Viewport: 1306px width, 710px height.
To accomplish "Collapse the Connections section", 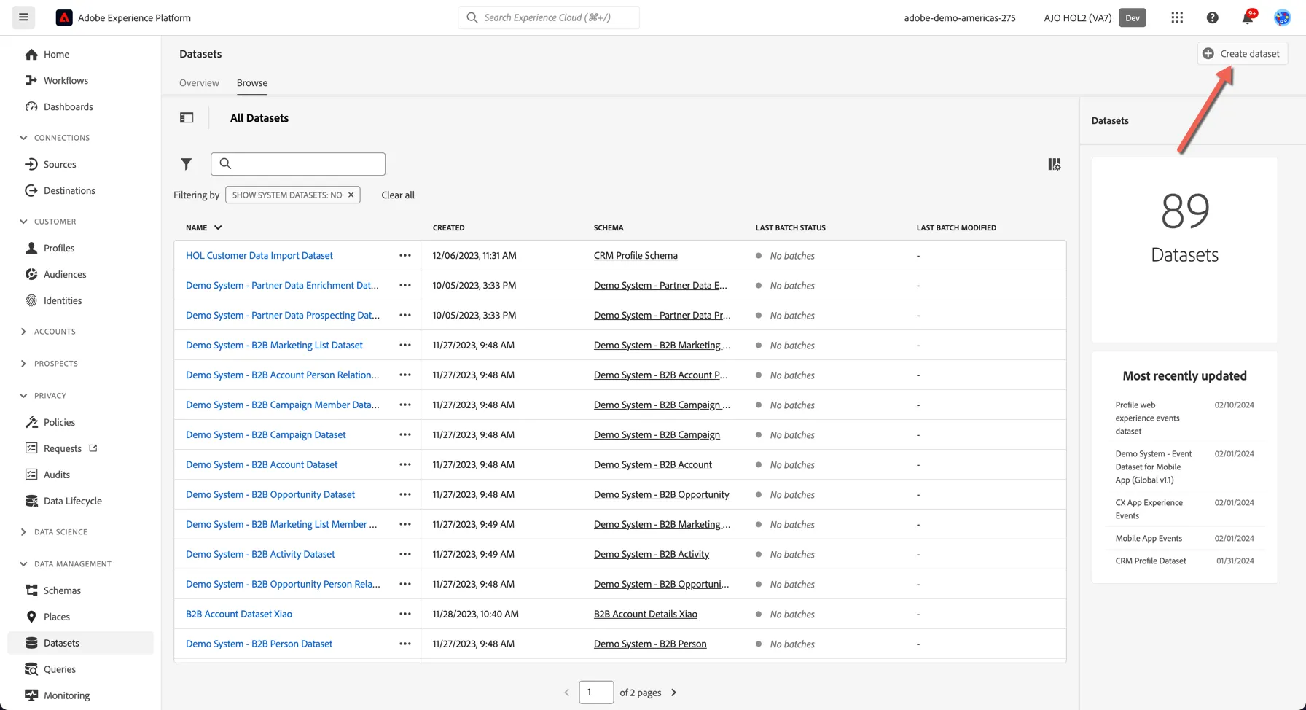I will (23, 138).
